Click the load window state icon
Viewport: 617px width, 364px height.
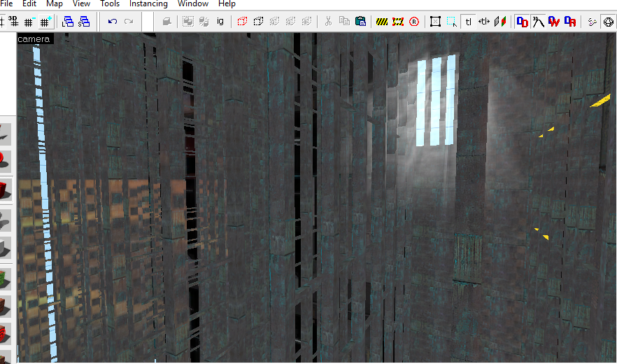pos(68,21)
